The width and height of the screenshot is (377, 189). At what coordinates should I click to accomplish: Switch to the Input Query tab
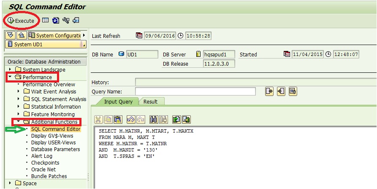[118, 102]
